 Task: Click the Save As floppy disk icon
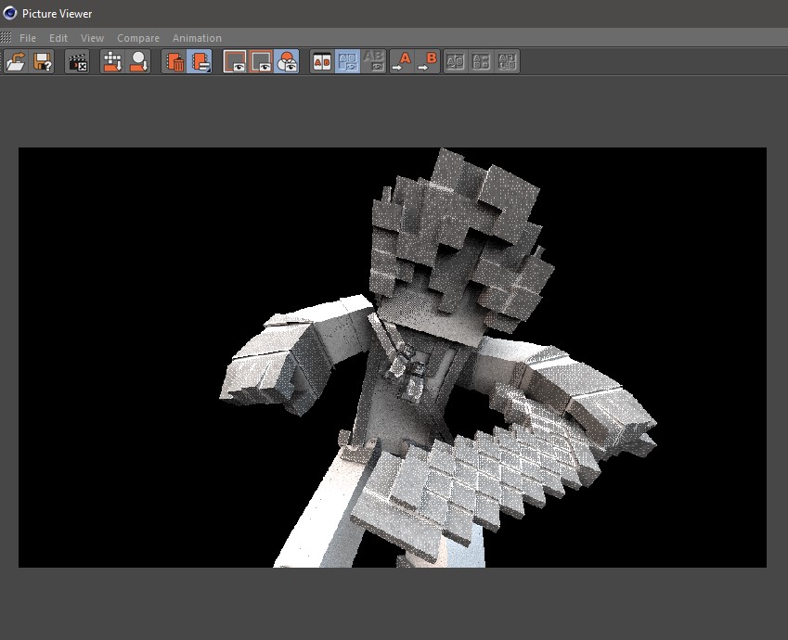[42, 61]
